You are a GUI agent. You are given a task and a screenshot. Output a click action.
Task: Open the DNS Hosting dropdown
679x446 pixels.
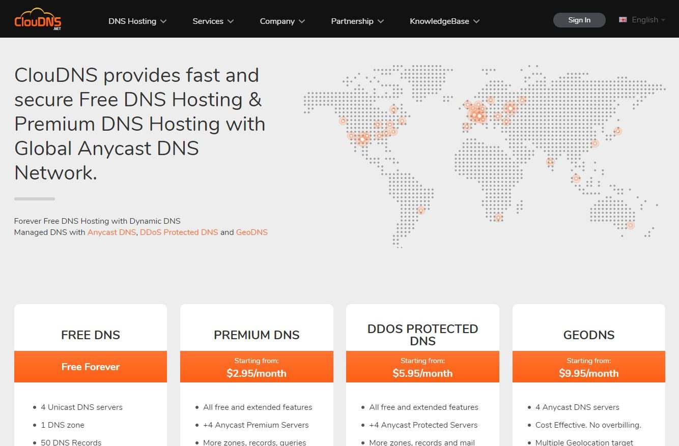pyautogui.click(x=136, y=21)
